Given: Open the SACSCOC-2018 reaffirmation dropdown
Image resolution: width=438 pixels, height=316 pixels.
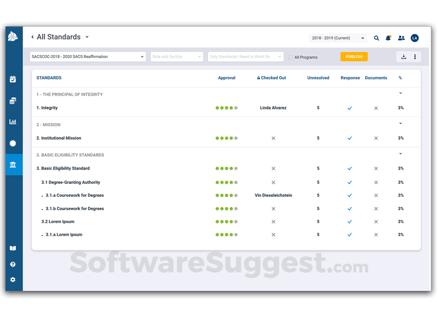Looking at the screenshot, I should (x=88, y=57).
